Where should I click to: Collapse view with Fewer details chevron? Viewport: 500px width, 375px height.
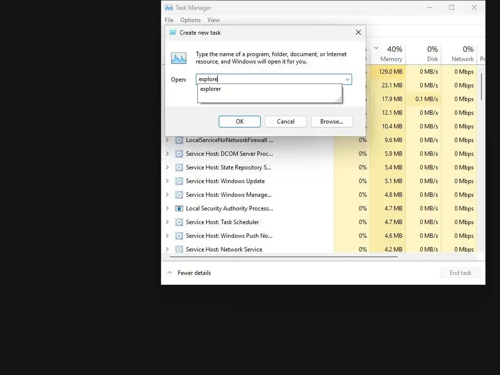click(169, 272)
